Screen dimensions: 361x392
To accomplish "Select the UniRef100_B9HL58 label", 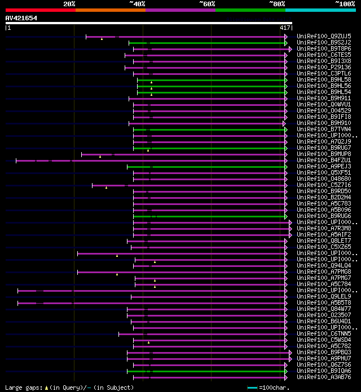I will [x=324, y=79].
